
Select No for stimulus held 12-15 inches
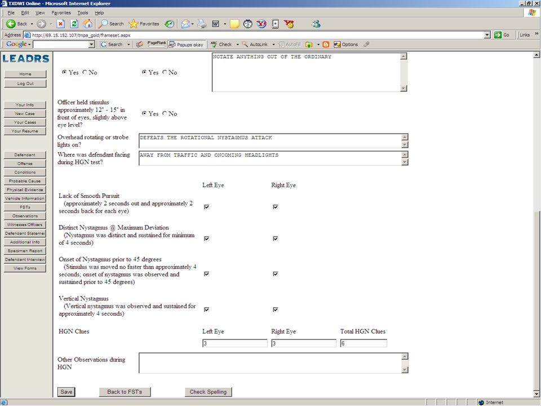point(165,113)
